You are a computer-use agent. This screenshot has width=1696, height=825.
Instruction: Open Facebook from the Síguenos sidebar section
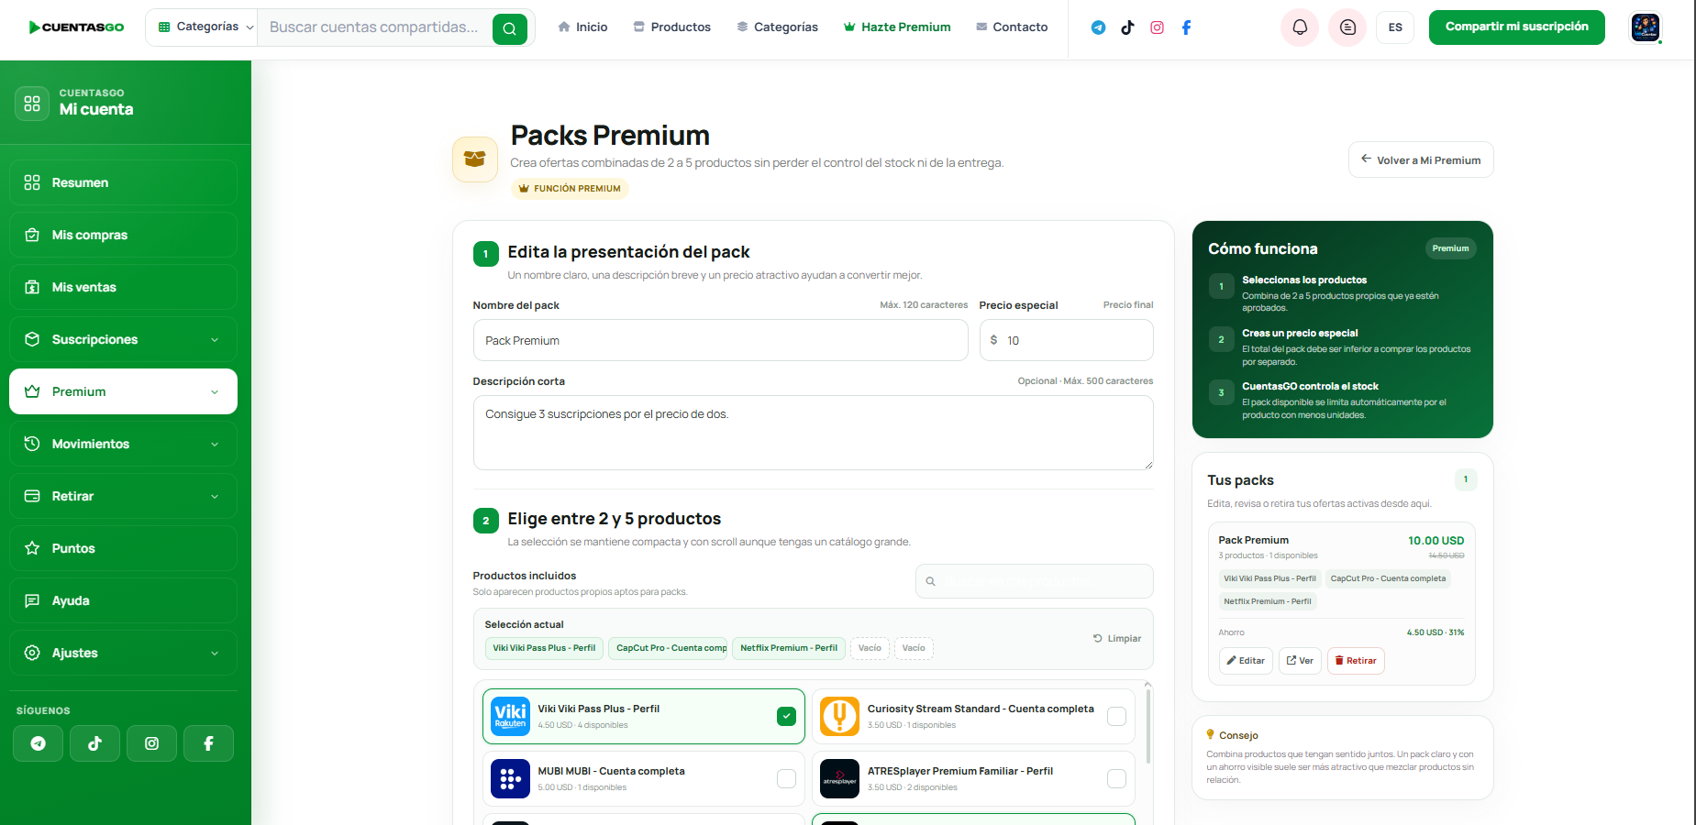click(208, 743)
